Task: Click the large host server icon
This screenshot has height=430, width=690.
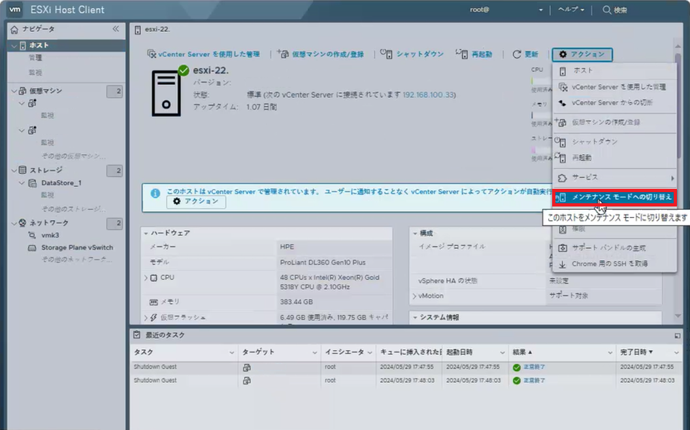Action: tap(167, 93)
